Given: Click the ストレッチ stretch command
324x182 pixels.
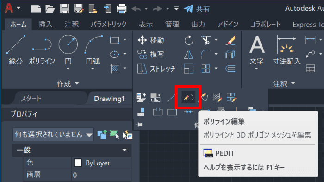Looking at the screenshot, I should (x=156, y=69).
